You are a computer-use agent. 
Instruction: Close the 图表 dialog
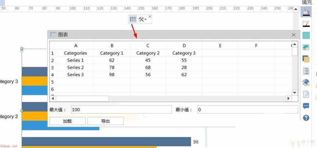[x=294, y=35]
